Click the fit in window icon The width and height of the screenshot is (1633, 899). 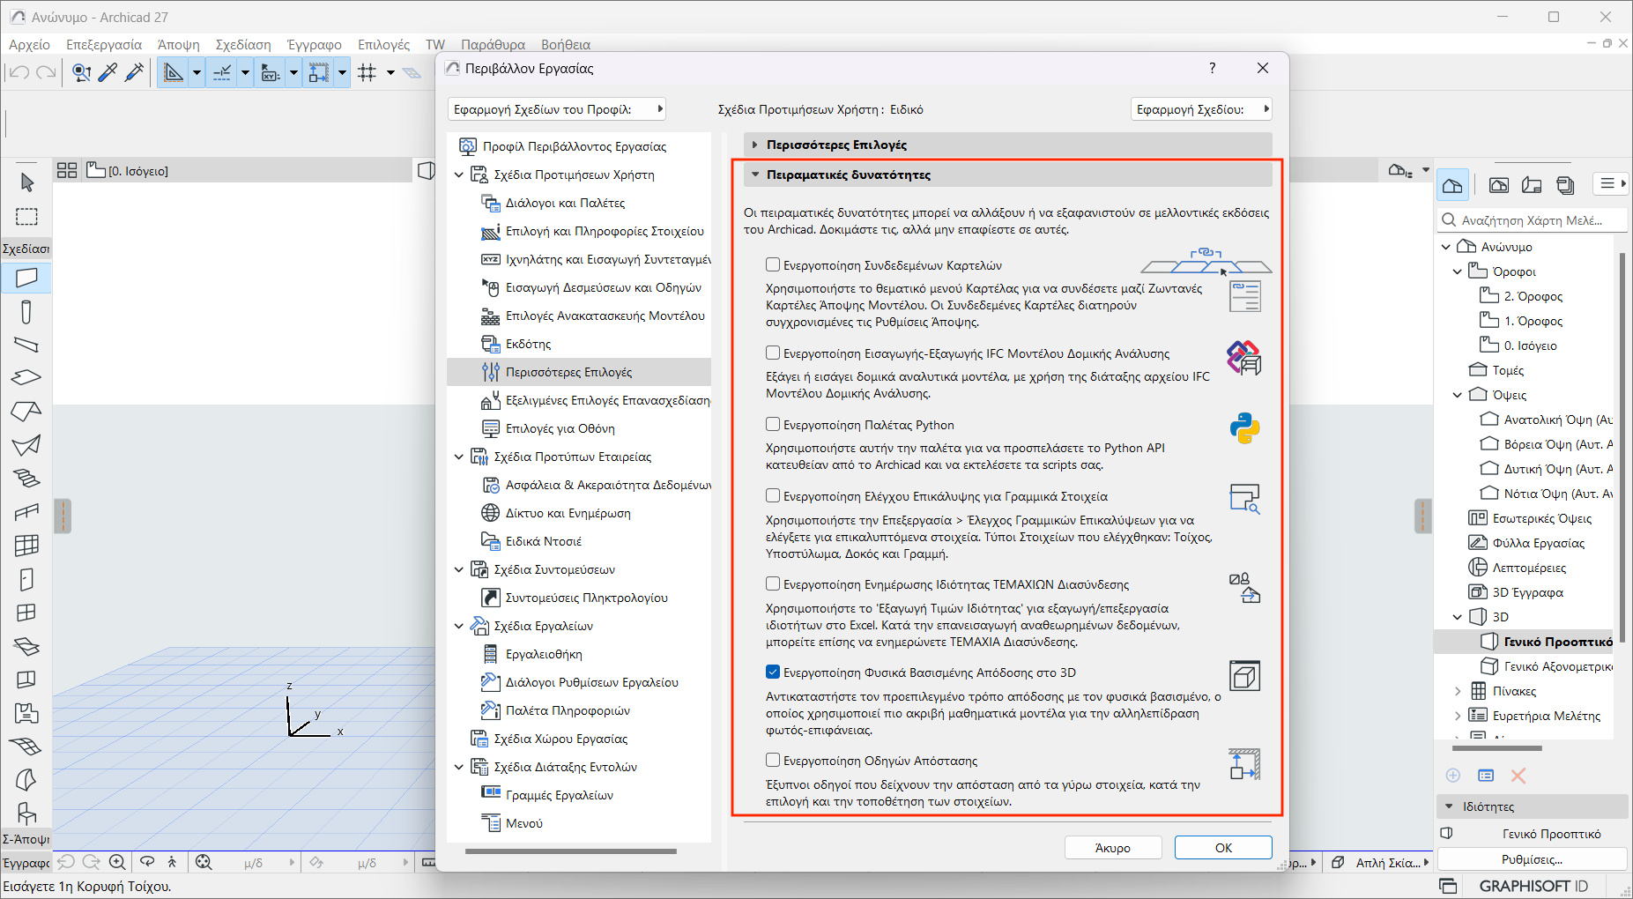click(204, 862)
